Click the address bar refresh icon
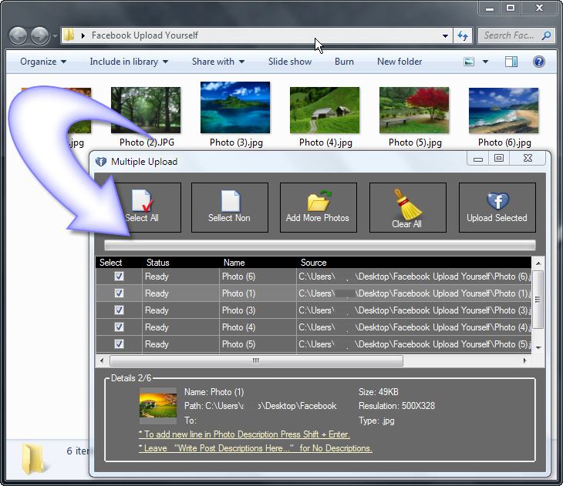The image size is (563, 486). [x=463, y=35]
